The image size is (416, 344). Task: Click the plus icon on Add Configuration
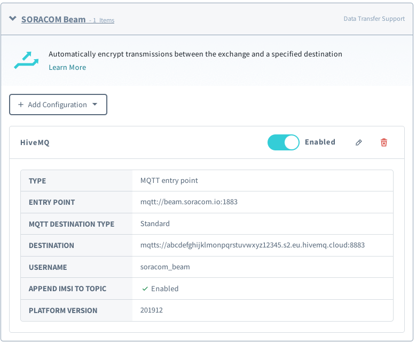(21, 105)
